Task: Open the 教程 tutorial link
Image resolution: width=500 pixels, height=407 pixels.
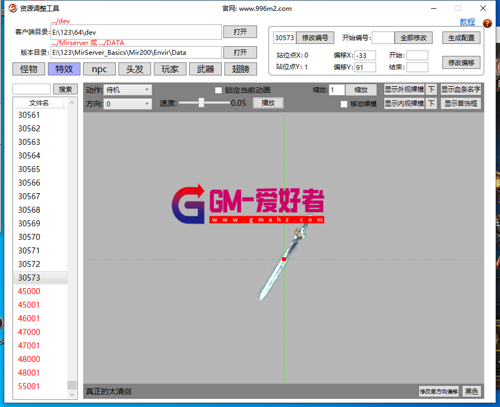Action: (467, 22)
